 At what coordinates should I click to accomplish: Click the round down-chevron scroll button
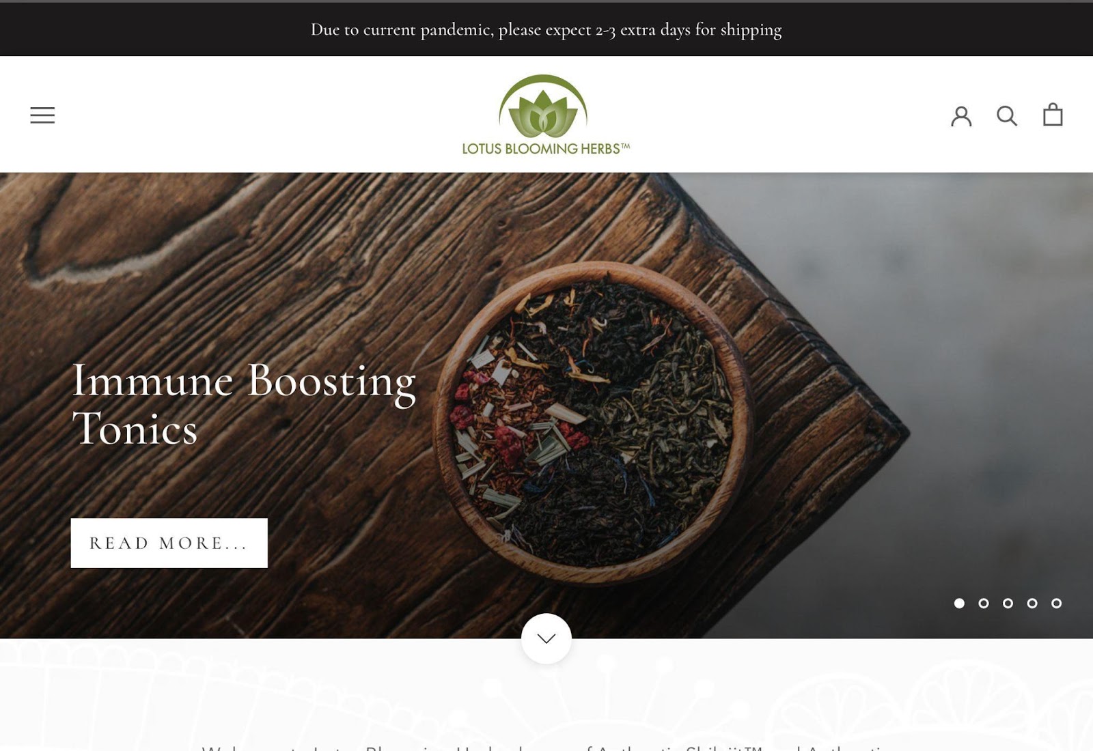click(546, 638)
